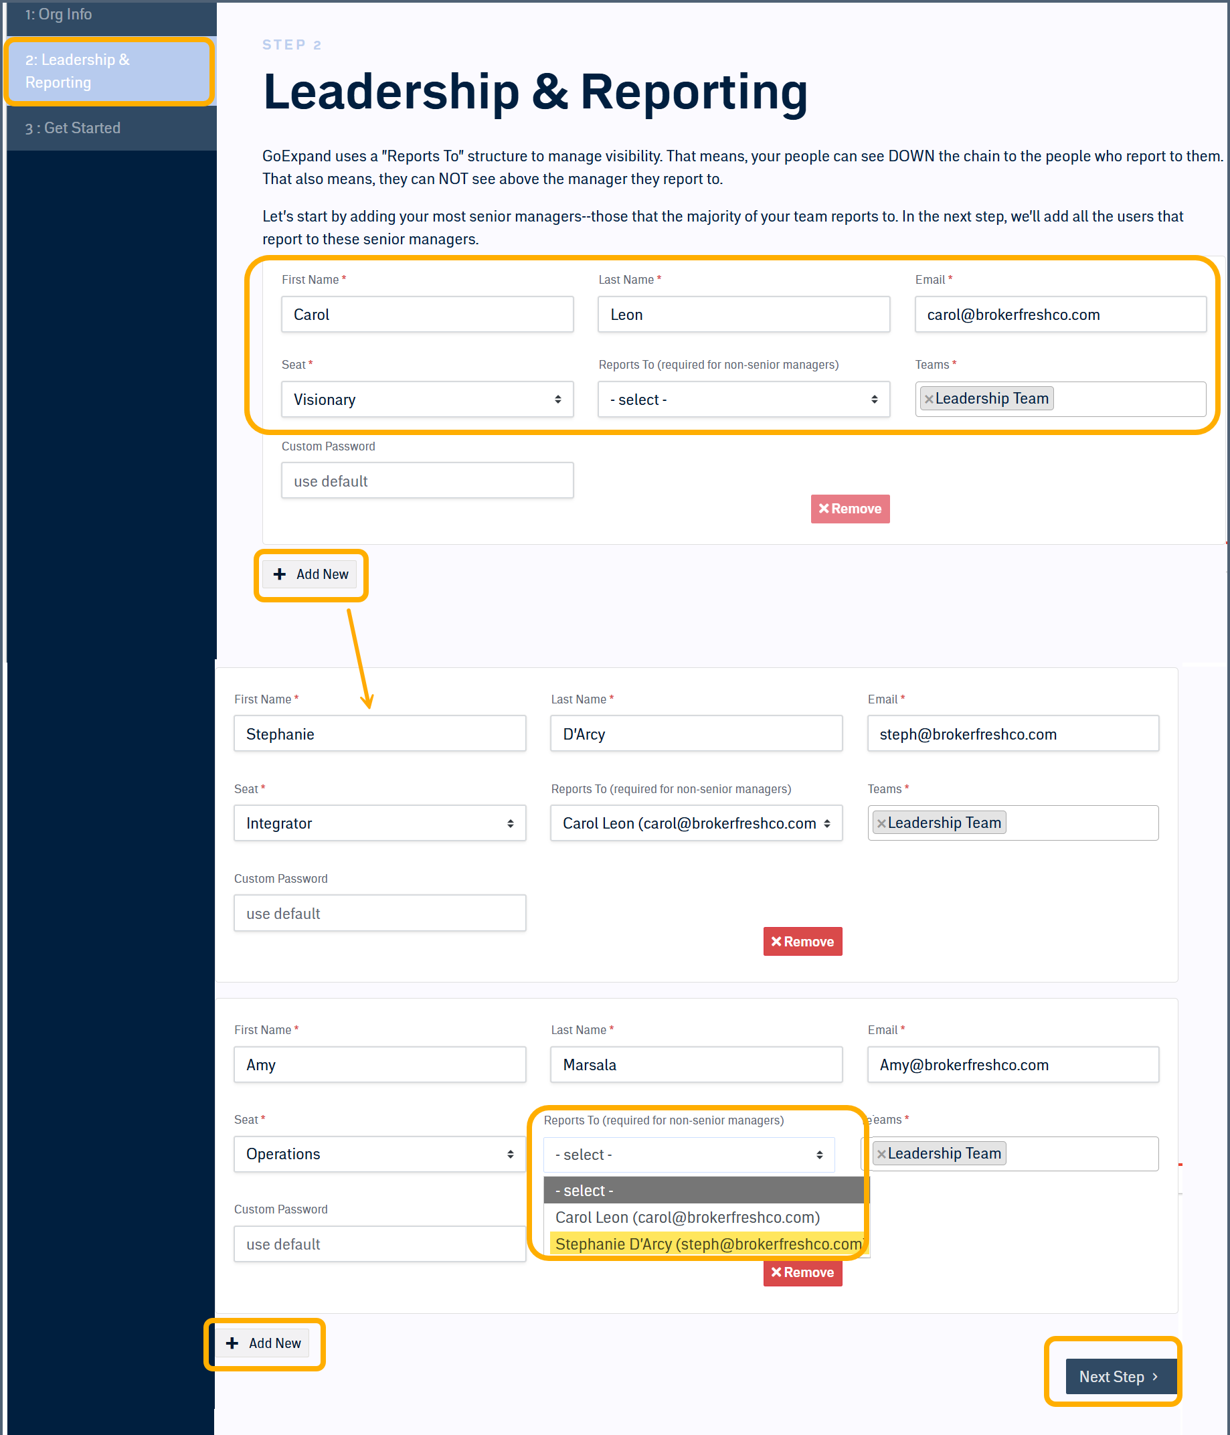The height and width of the screenshot is (1435, 1230).
Task: Click Amy's Email input field
Action: 1012,1064
